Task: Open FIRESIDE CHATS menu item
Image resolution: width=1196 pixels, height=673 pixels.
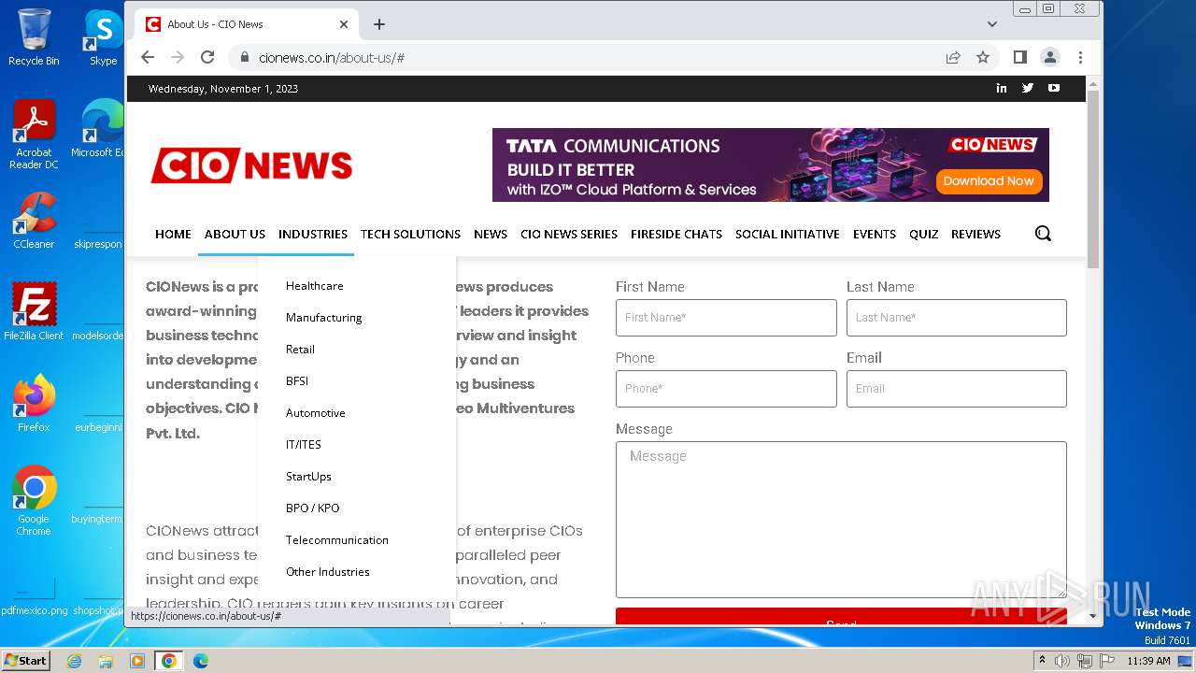Action: pyautogui.click(x=676, y=234)
